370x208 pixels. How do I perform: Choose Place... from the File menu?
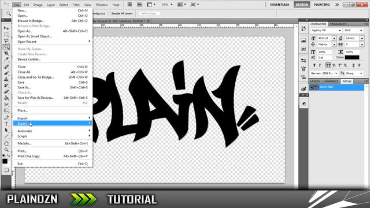[x=53, y=110]
